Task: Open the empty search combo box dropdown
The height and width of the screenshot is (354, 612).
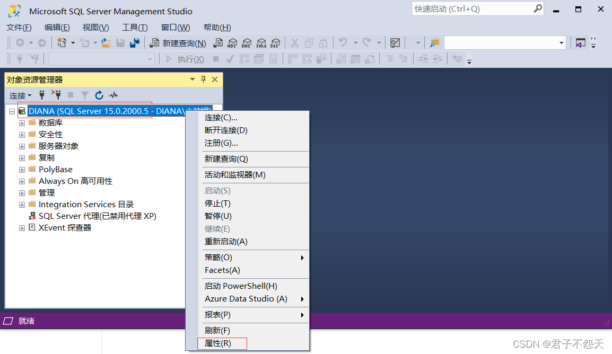Action: pos(561,43)
